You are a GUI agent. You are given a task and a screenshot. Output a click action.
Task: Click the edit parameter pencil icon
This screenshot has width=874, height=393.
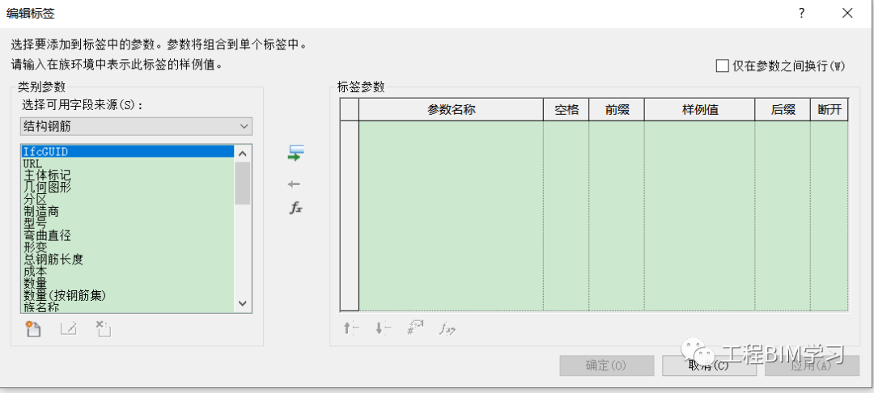tap(68, 328)
